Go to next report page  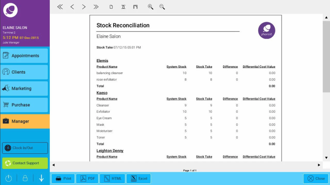84,7
